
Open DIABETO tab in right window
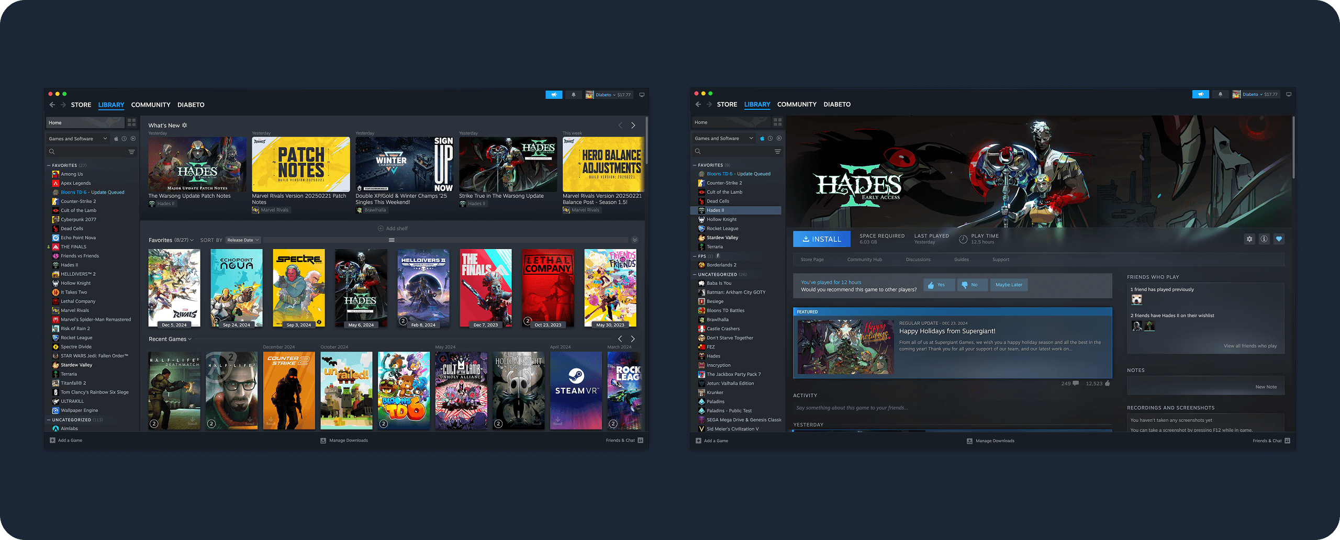pyautogui.click(x=837, y=104)
